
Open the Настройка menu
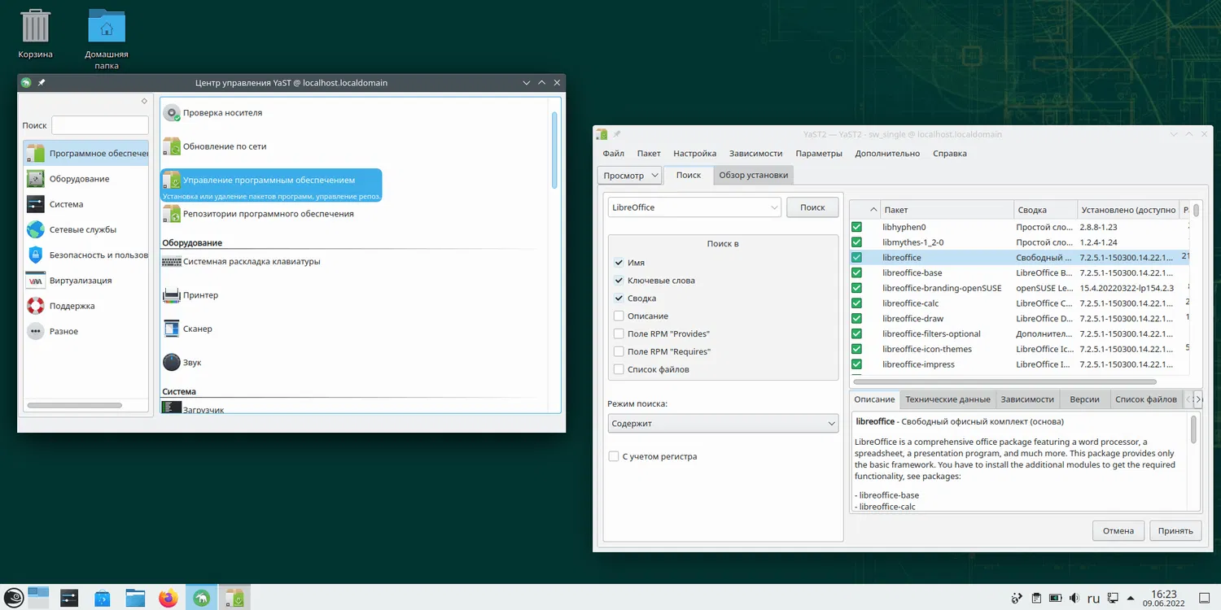coord(694,153)
